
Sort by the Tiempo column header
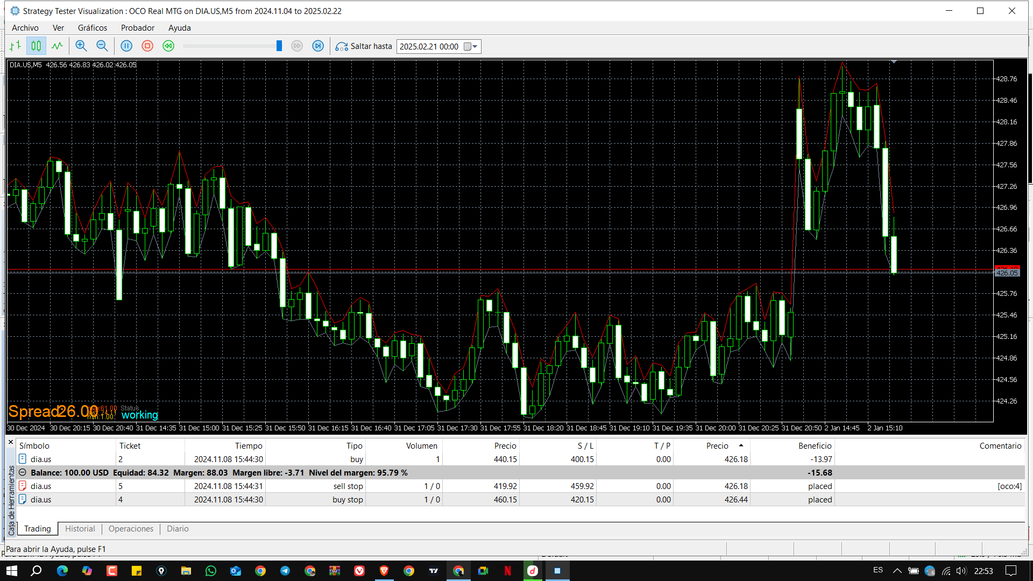225,445
